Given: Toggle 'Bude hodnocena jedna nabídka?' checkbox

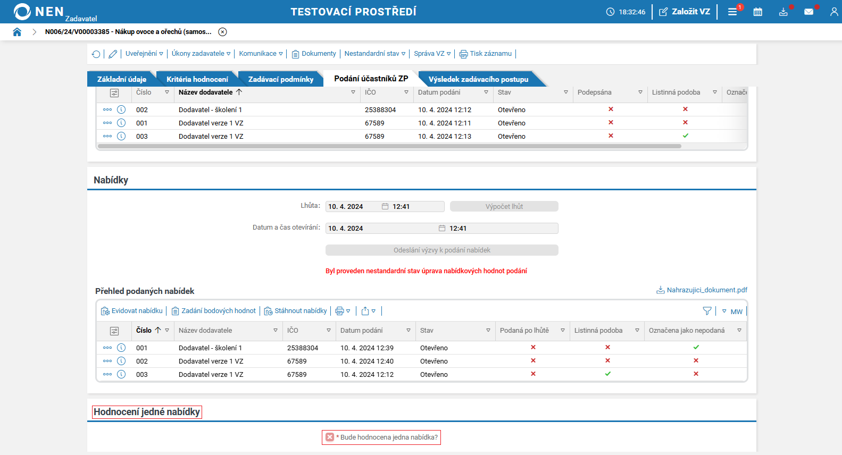Looking at the screenshot, I should (330, 437).
